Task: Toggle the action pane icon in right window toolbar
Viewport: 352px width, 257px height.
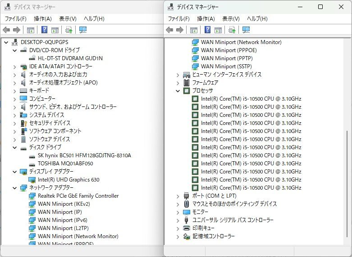Action: tap(218, 30)
